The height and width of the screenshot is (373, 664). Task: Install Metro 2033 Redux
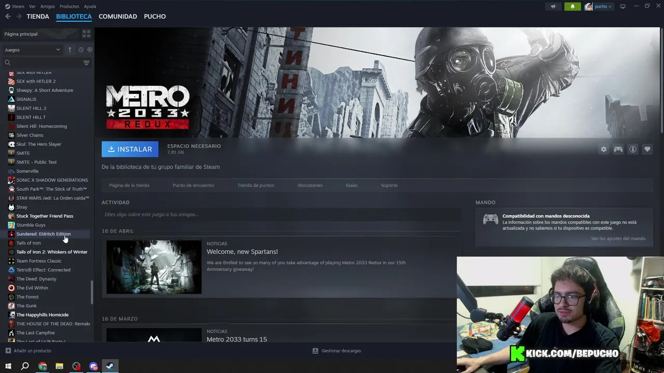[130, 149]
